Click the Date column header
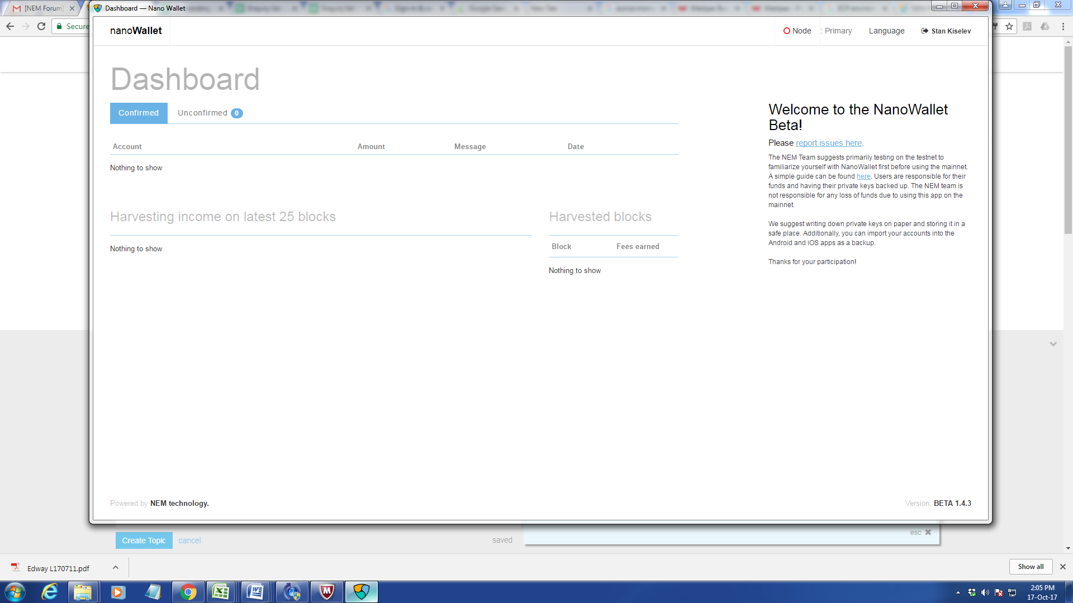The width and height of the screenshot is (1073, 603). coord(576,147)
